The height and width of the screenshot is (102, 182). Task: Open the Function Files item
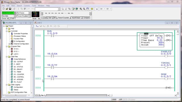point(18,39)
